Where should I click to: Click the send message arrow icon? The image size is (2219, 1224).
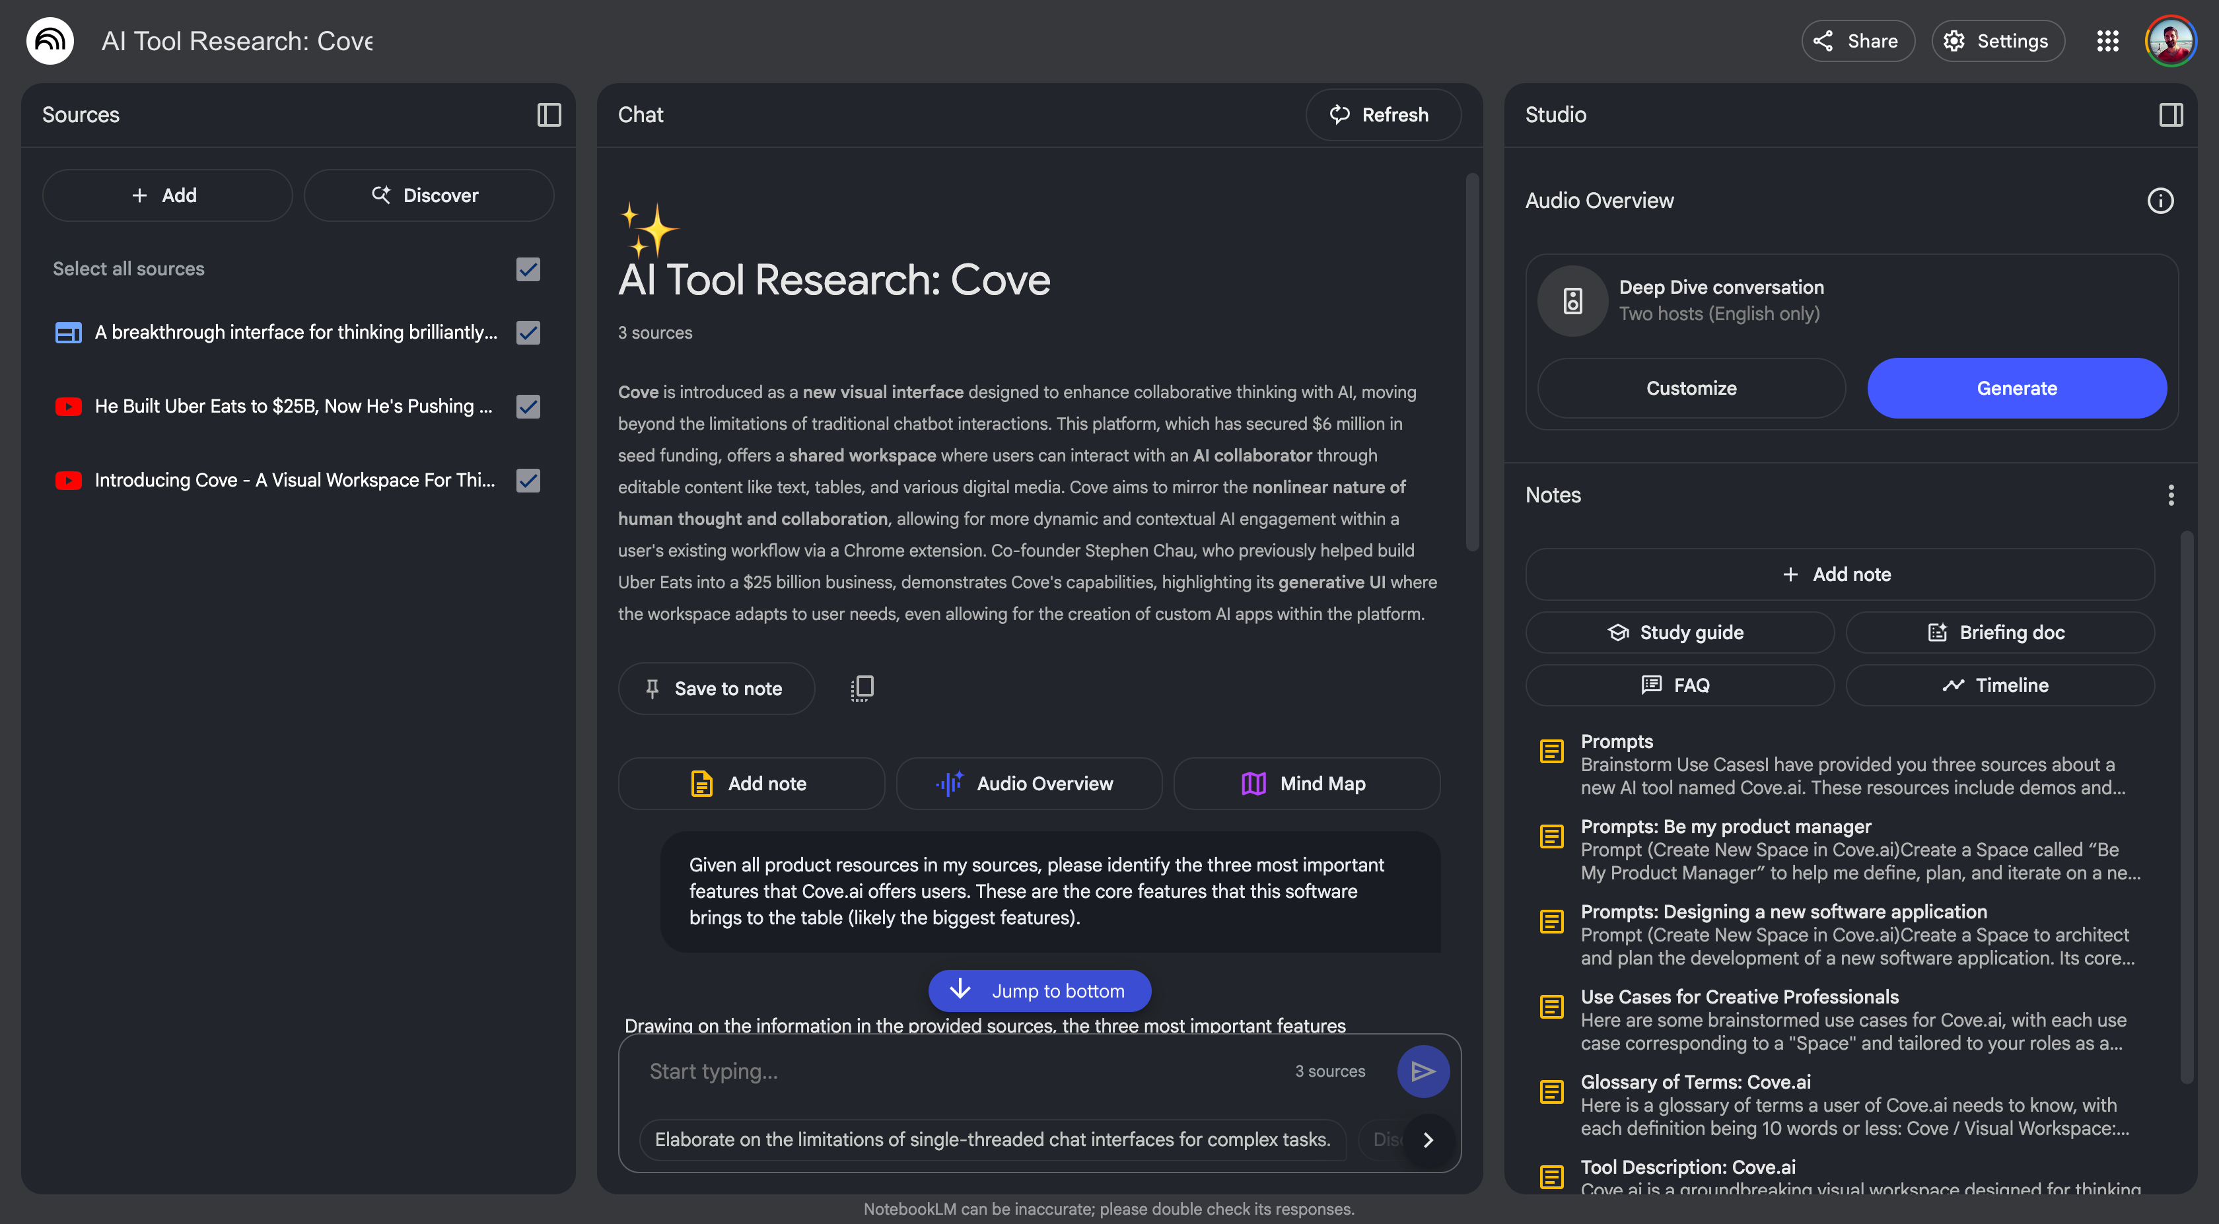pyautogui.click(x=1422, y=1071)
